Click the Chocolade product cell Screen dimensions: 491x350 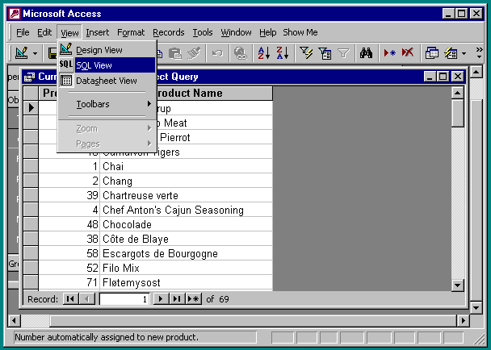pyautogui.click(x=186, y=224)
